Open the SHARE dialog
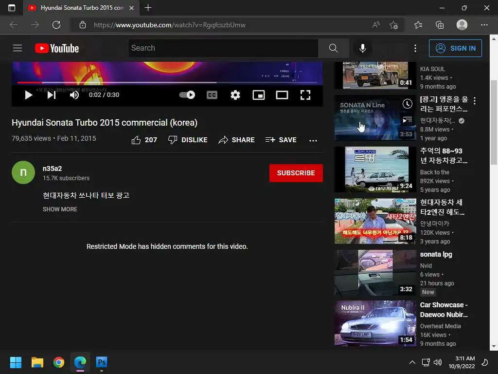 237,140
